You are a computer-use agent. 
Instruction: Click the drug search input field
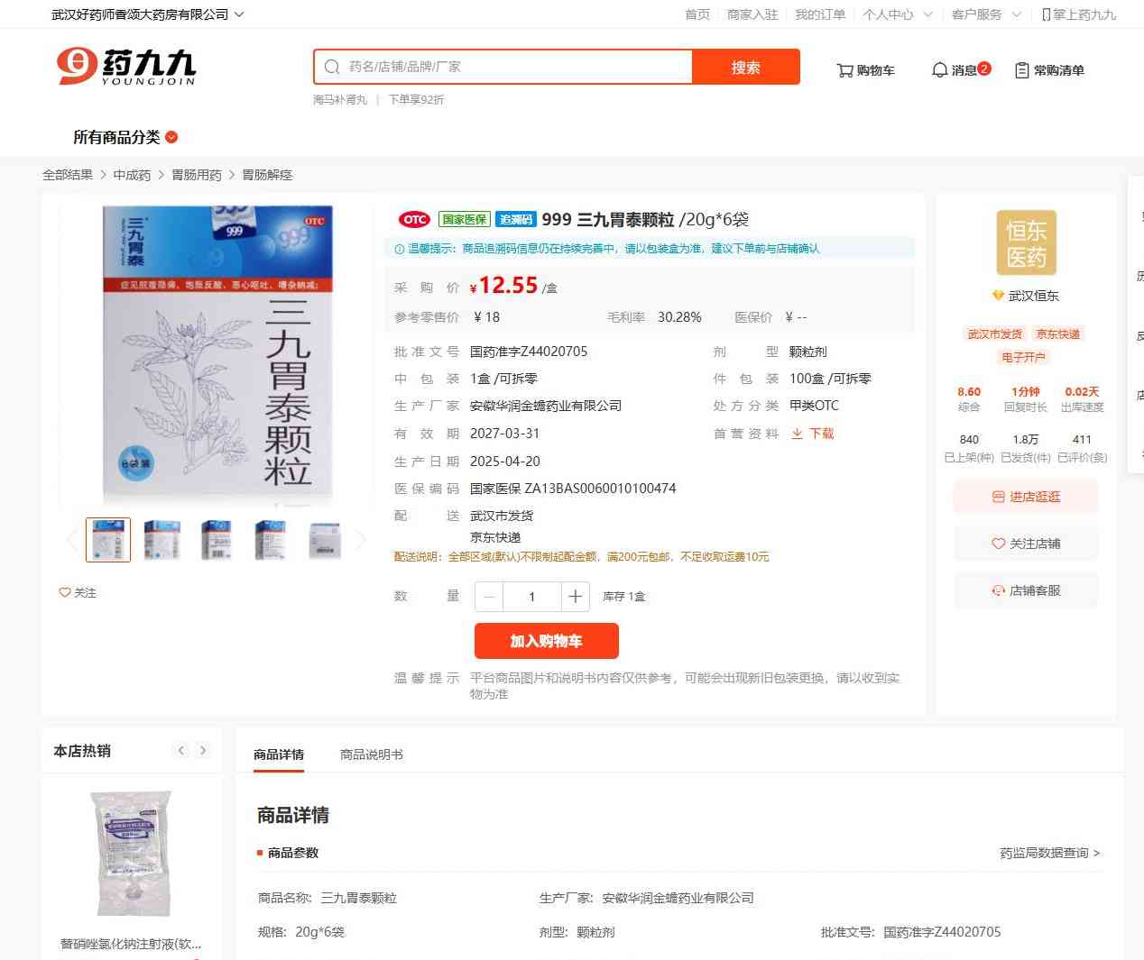(x=517, y=67)
